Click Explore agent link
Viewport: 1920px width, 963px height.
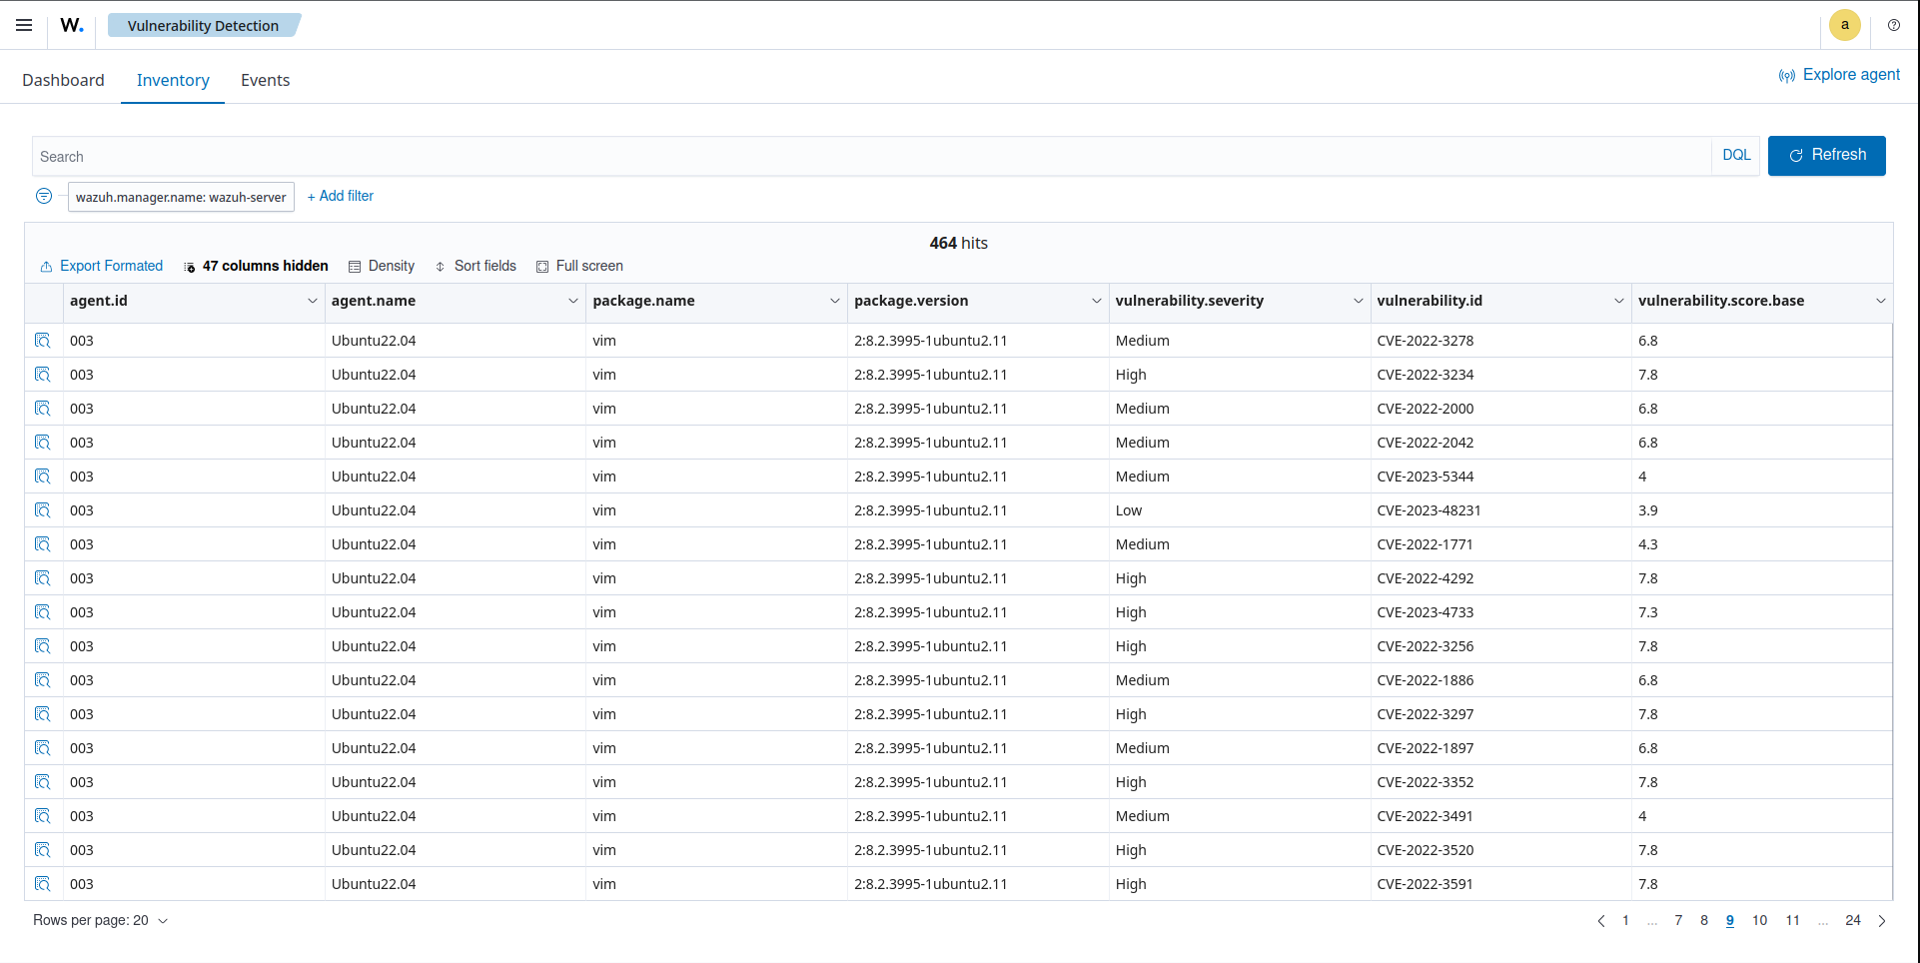[1839, 75]
